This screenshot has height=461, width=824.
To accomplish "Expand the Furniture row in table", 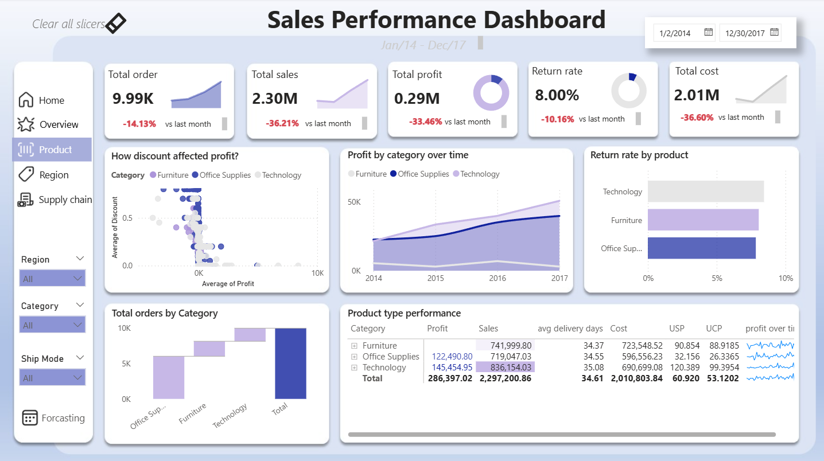I will click(354, 346).
